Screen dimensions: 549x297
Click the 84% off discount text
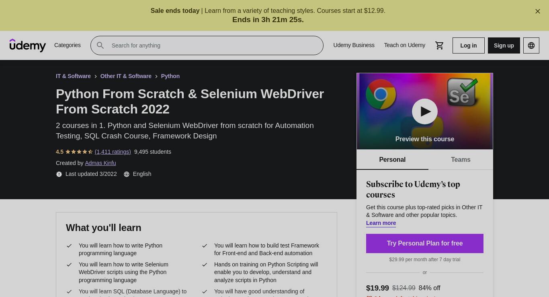tap(429, 288)
